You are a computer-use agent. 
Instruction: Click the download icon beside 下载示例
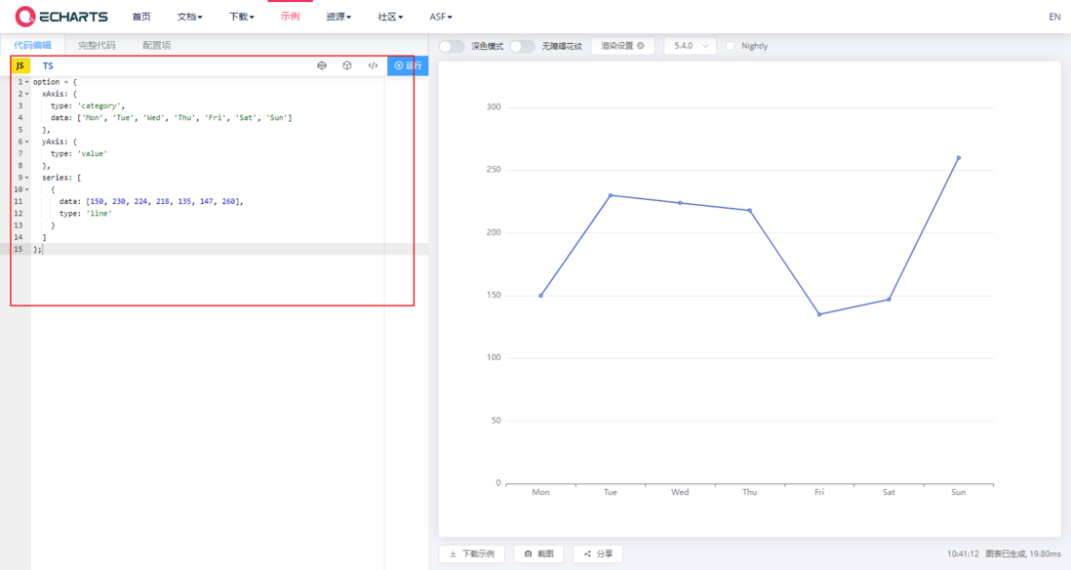(x=453, y=554)
